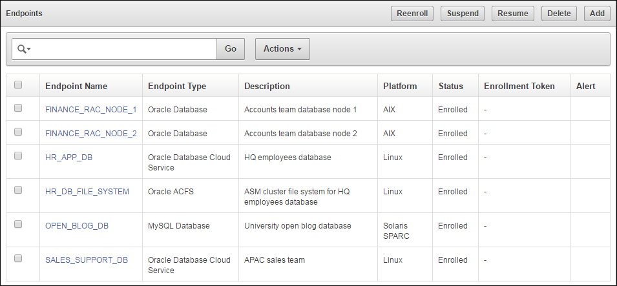The width and height of the screenshot is (617, 286).
Task: Open the HR_DB_FILE_SYSTEM endpoint link
Action: click(x=87, y=192)
